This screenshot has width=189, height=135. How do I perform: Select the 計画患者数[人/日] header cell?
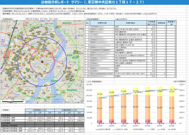coord(69,110)
